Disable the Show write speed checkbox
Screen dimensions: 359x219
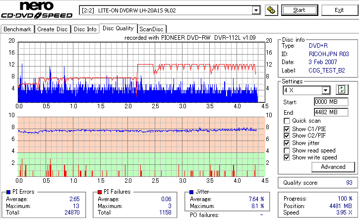pyautogui.click(x=287, y=158)
